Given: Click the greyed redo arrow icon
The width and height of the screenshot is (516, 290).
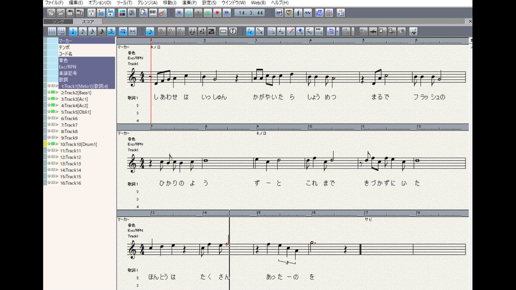Looking at the screenshot, I should (346, 31).
